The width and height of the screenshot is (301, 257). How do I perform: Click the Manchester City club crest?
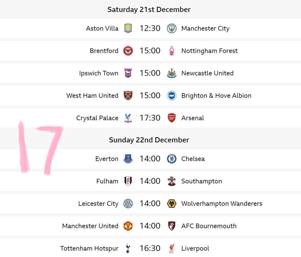(172, 29)
